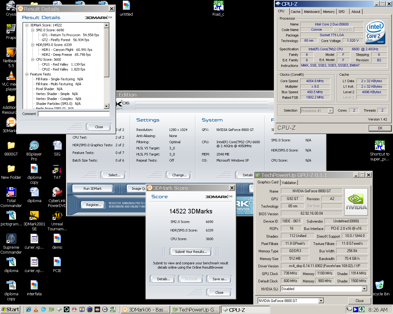393x314 pixels.
Task: Open the About tab in CPU-Z
Action: [x=356, y=12]
